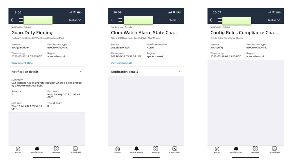Open Notifications tab on CloudWatch screen
Image resolution: width=294 pixels, height=168 pixels.
coord(137,150)
